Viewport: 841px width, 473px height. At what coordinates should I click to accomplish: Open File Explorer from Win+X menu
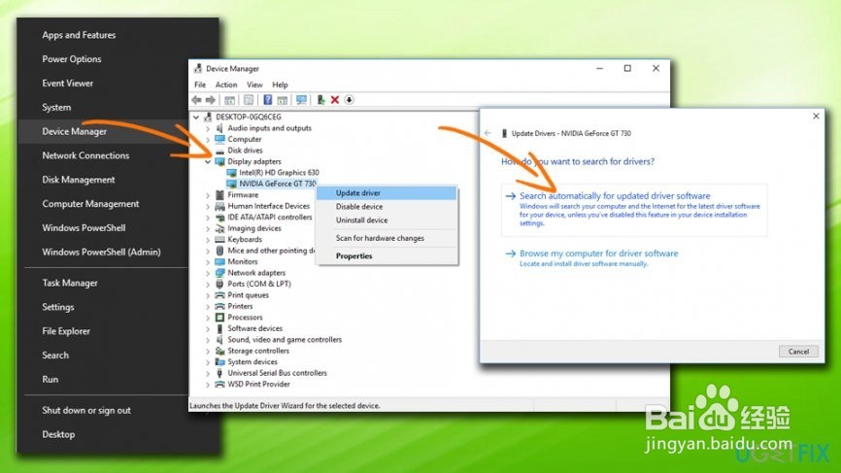click(66, 331)
